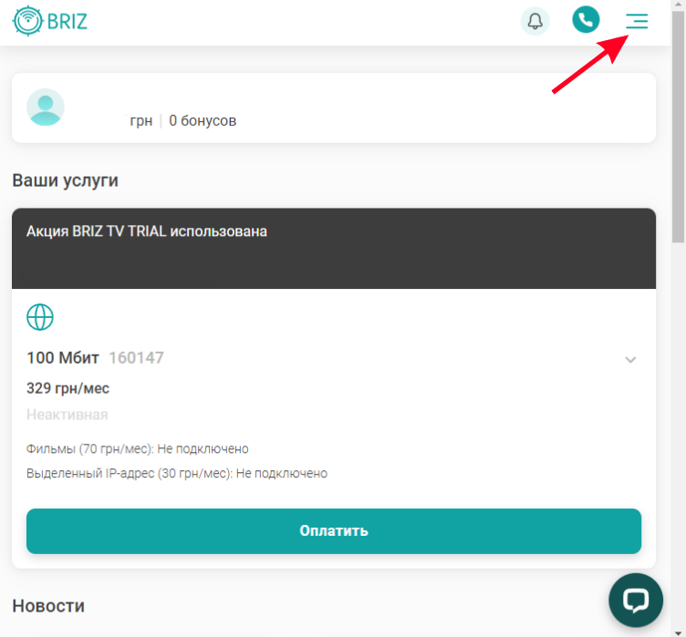The width and height of the screenshot is (686, 637).
Task: Click the Оплатить button
Action: click(334, 530)
